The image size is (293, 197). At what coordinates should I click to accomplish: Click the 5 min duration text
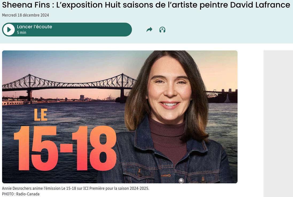click(21, 33)
